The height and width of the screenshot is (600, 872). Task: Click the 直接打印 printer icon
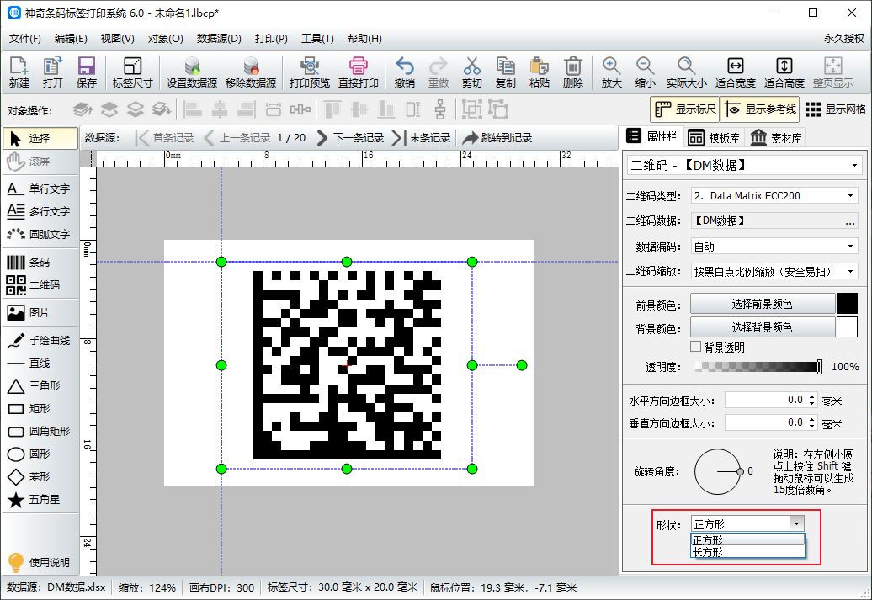click(x=359, y=72)
